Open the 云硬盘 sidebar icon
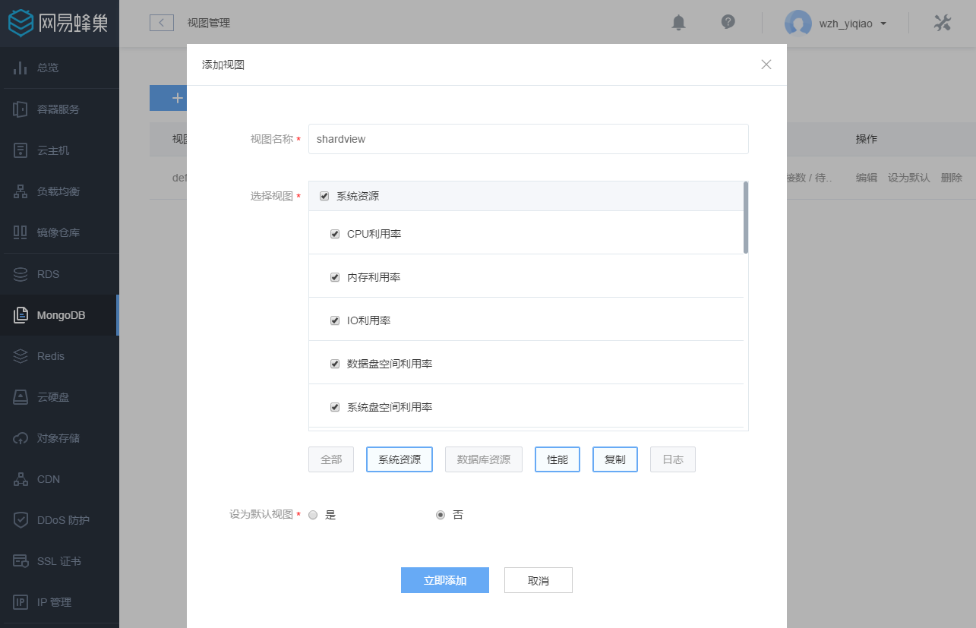The height and width of the screenshot is (628, 976). tap(21, 396)
